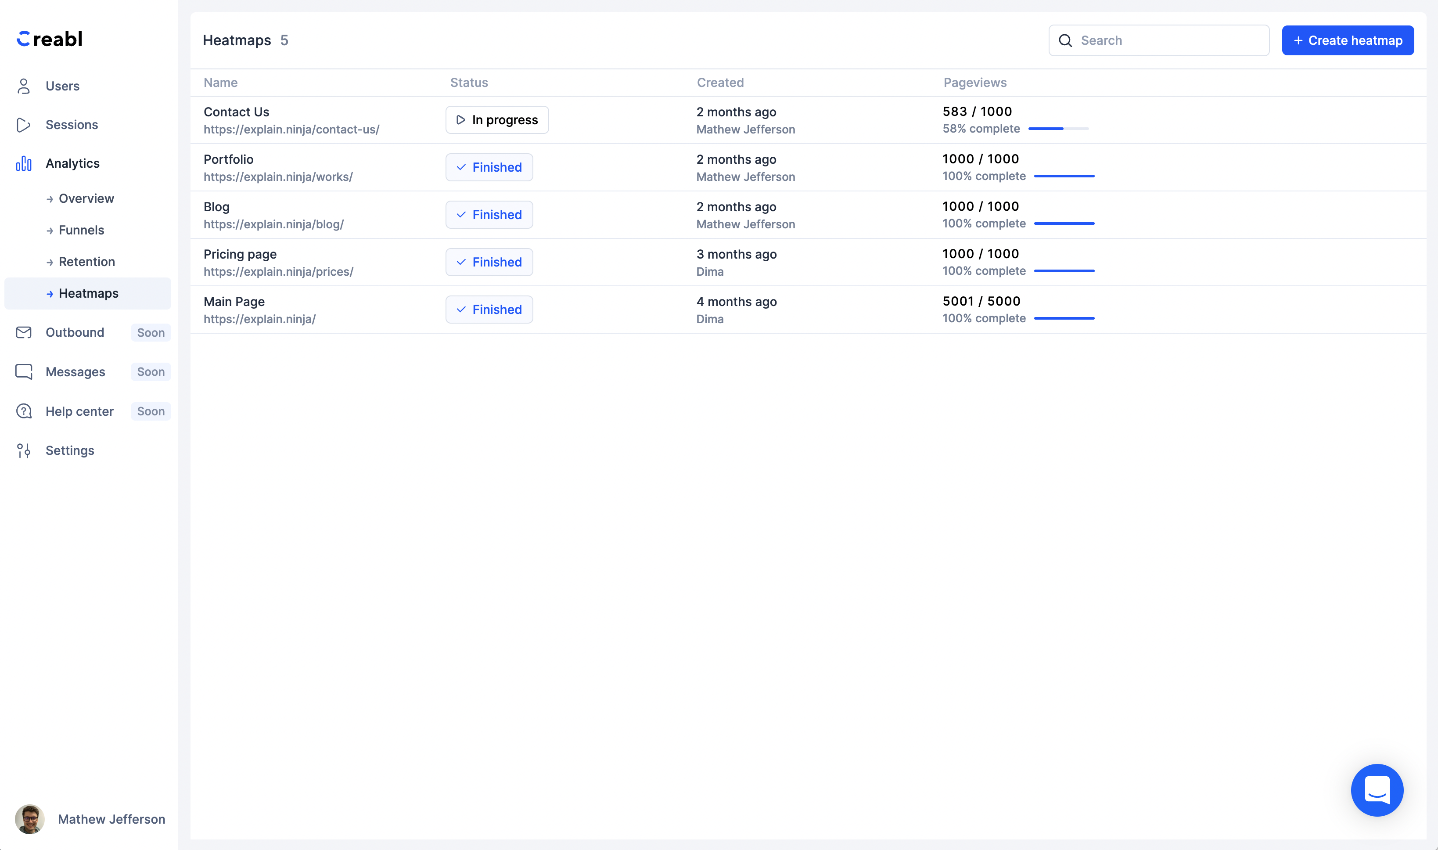1438x850 pixels.
Task: Click the search magnifier icon
Action: pos(1065,40)
